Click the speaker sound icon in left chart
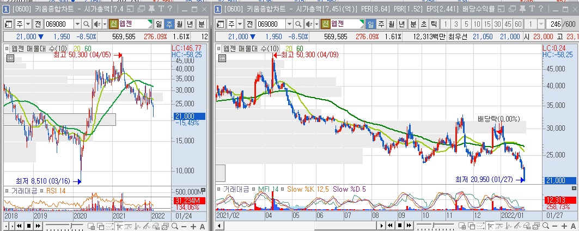This screenshot has height=231, width=579. click(97, 25)
